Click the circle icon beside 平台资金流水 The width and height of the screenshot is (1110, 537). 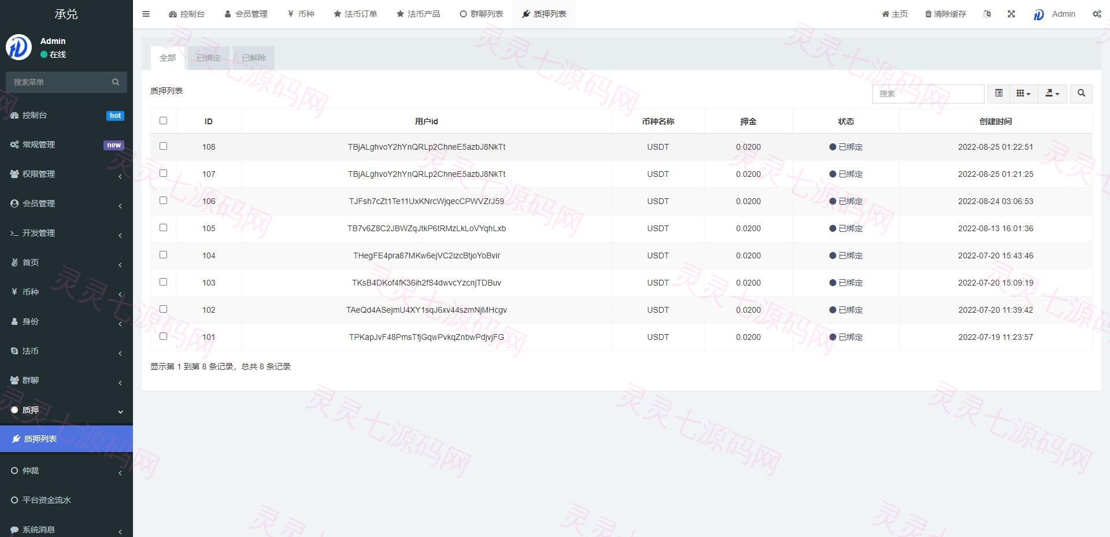(14, 500)
